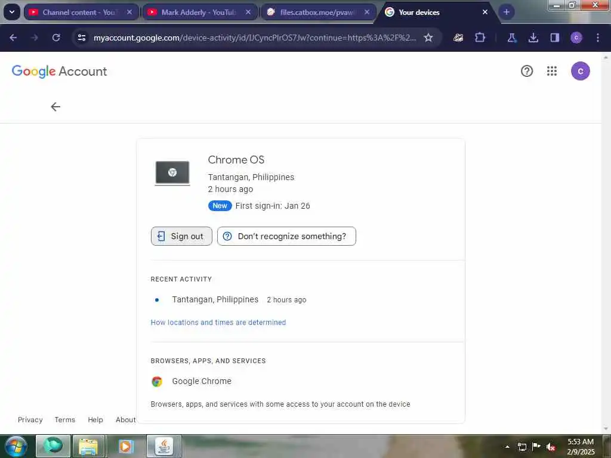Screen dimensions: 611x458
Task: Open a new browser tab
Action: click(x=507, y=12)
